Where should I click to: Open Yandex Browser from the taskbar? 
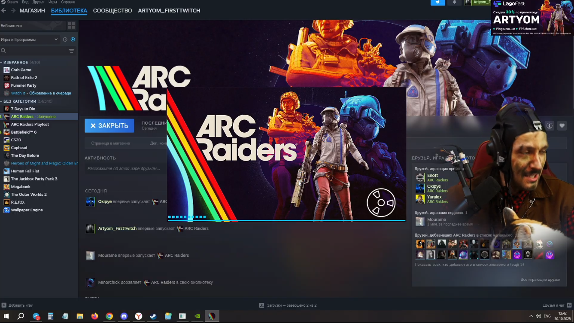(139, 316)
